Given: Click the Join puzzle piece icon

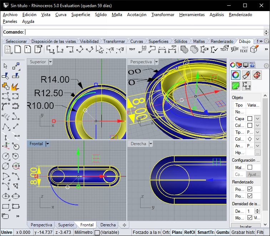Looking at the screenshot, I should pyautogui.click(x=5, y=86).
